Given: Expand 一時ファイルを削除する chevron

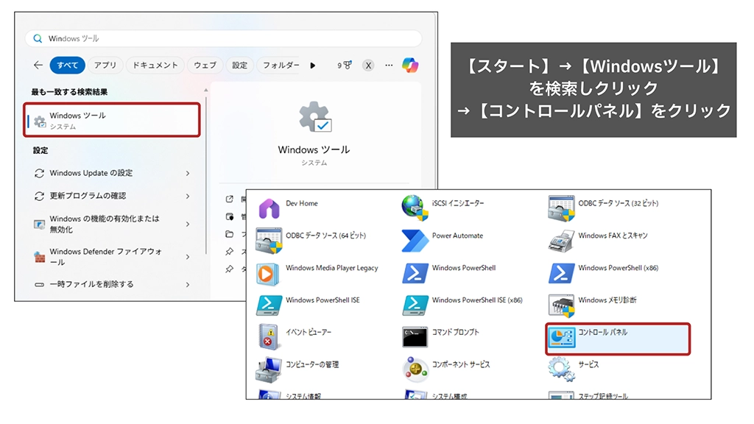Looking at the screenshot, I should coord(188,284).
